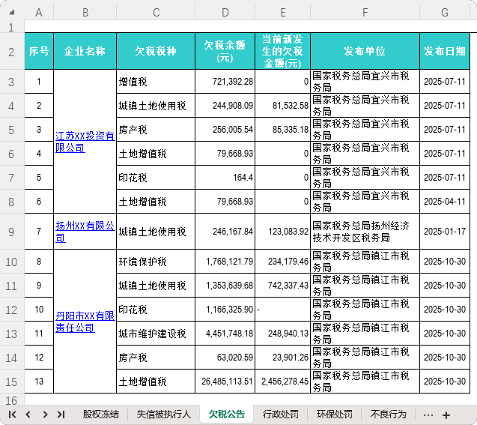Image resolution: width=477 pixels, height=425 pixels.
Task: Go to next sheet arrow
Action: pyautogui.click(x=45, y=415)
